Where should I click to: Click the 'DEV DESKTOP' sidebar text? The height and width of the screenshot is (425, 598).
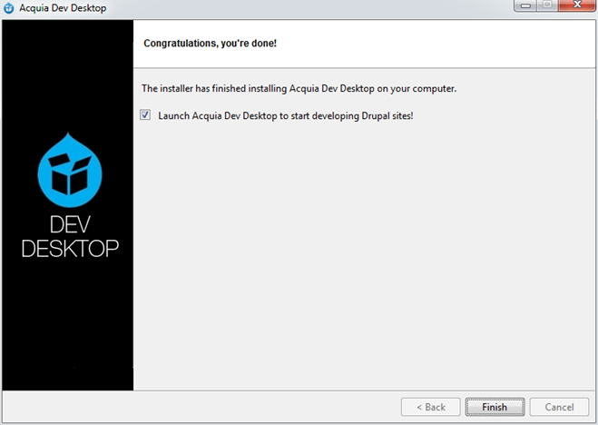[x=70, y=236]
